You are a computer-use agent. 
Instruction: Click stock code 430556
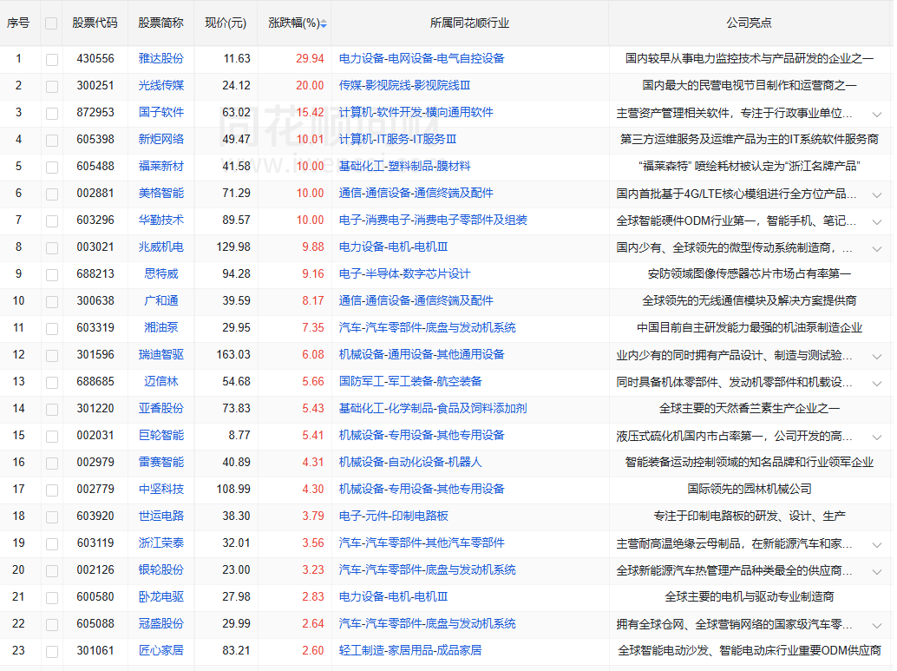(x=95, y=58)
